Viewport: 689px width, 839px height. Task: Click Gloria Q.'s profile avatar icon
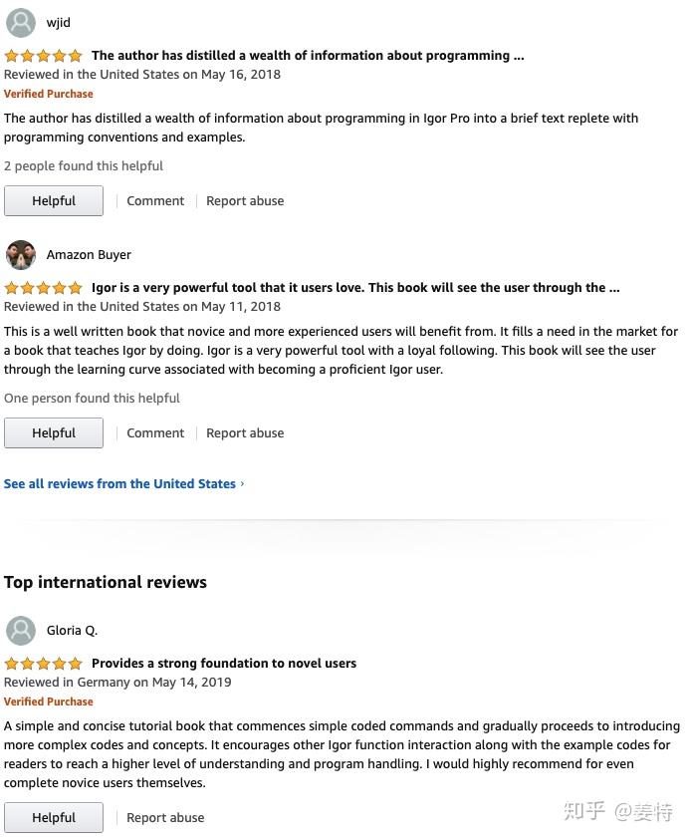(21, 631)
